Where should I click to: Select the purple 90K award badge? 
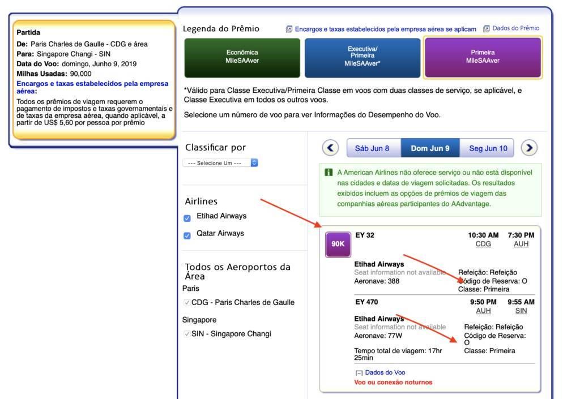pyautogui.click(x=338, y=244)
